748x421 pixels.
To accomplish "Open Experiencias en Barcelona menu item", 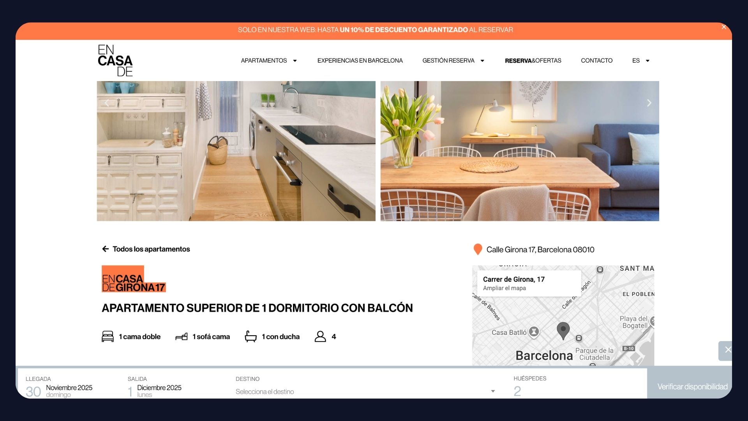I will tap(360, 60).
